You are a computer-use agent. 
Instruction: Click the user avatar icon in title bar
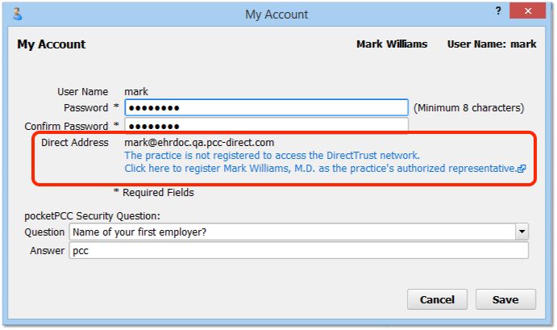click(x=17, y=14)
